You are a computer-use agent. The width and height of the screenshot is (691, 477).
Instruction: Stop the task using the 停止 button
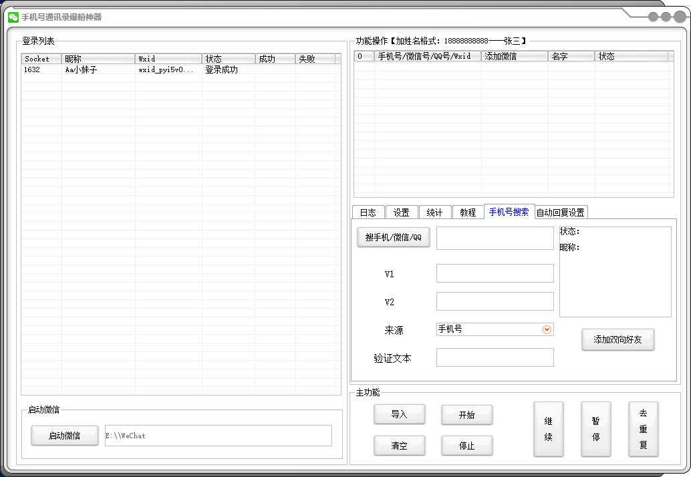(466, 446)
